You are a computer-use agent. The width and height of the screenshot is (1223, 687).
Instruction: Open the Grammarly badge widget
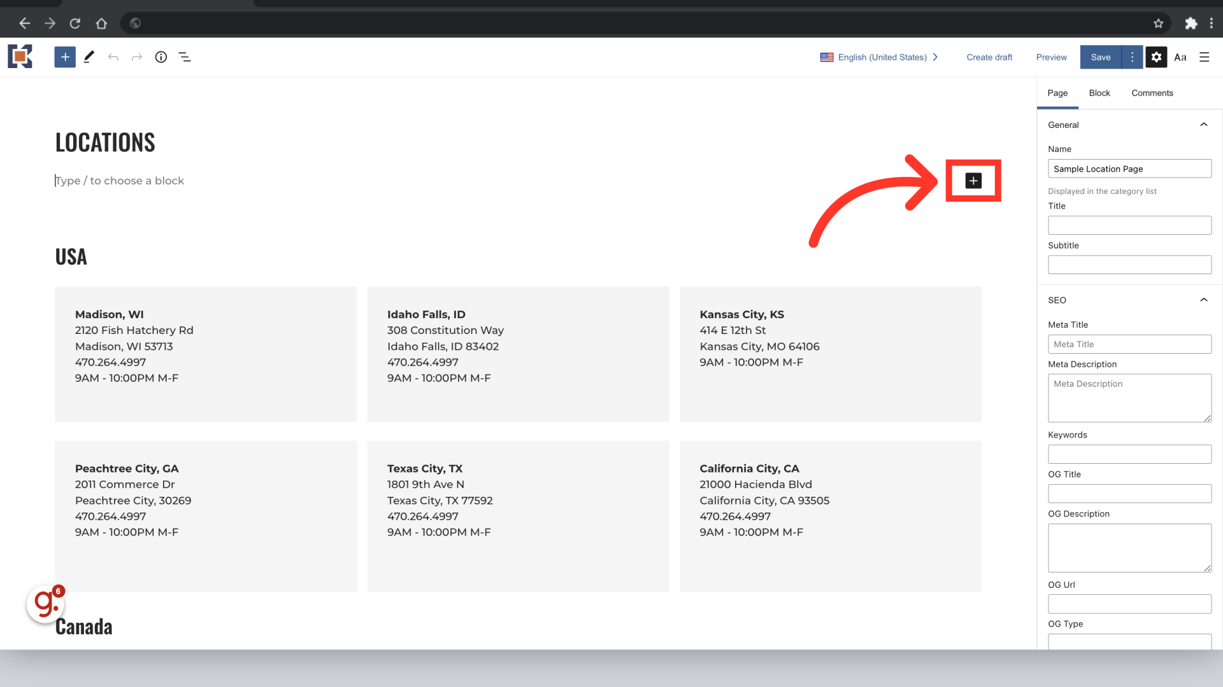(x=45, y=603)
